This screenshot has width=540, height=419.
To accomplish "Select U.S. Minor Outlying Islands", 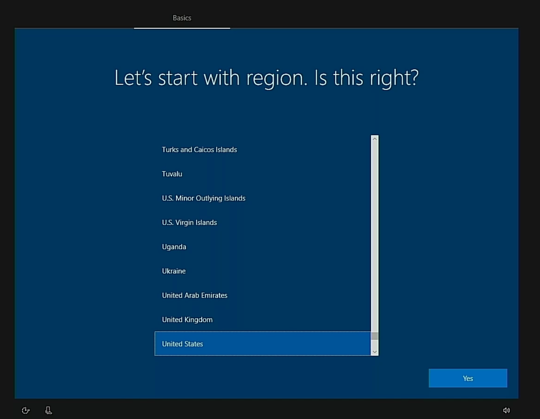I will tap(203, 198).
